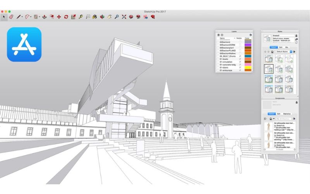Image resolution: width=310 pixels, height=194 pixels.
Task: Go to Styles home icon
Action: (272, 52)
